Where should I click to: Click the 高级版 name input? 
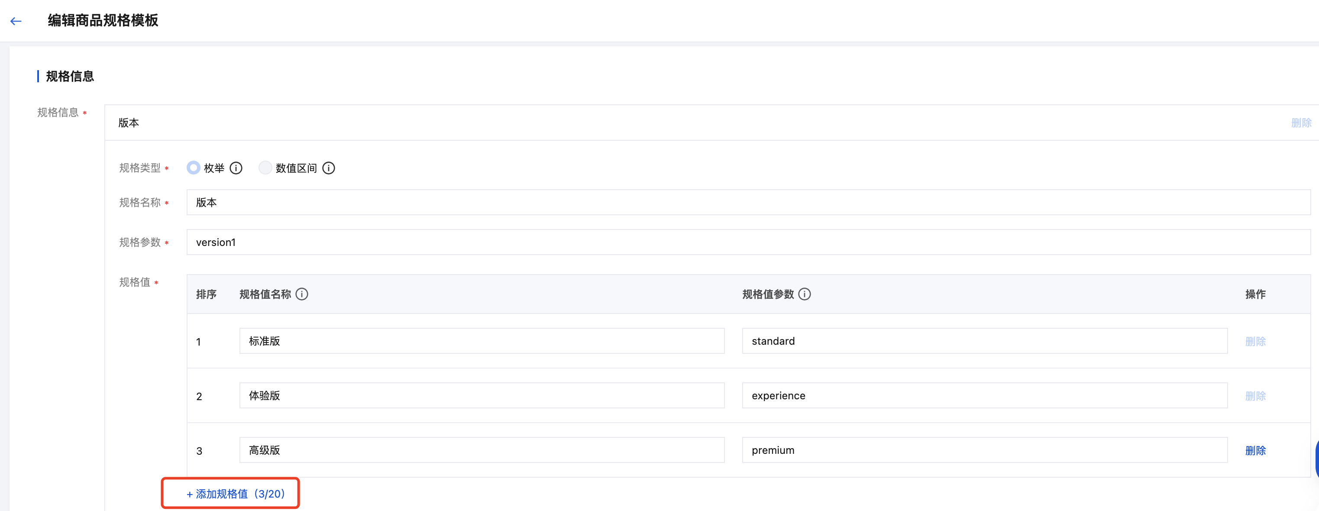click(x=482, y=450)
